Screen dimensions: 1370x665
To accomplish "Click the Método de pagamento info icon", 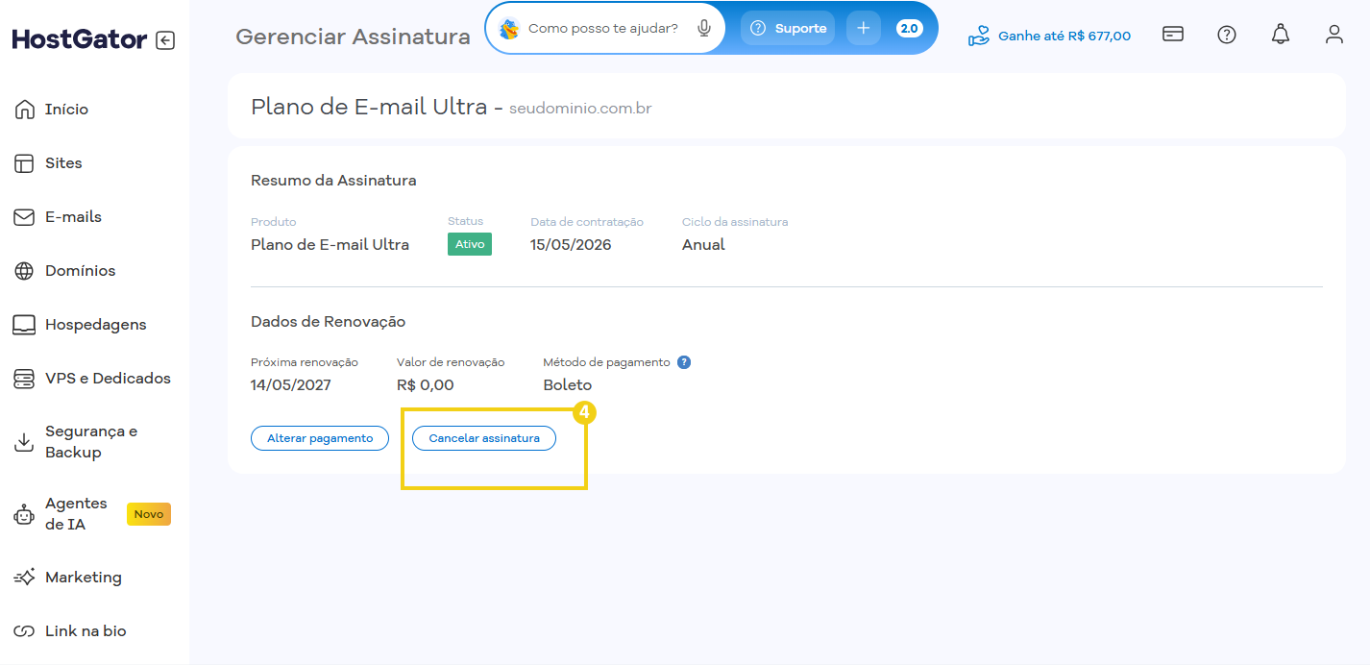I will click(684, 362).
